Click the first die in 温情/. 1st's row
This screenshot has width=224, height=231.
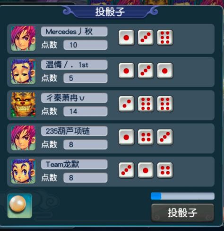click(126, 71)
